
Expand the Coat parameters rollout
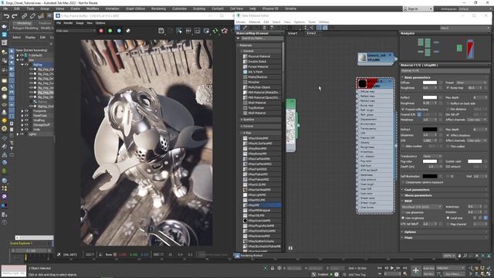click(x=445, y=190)
